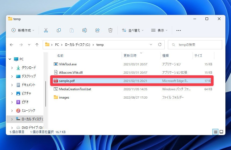
Task: Click the Share icon in toolbar
Action: 98,31
